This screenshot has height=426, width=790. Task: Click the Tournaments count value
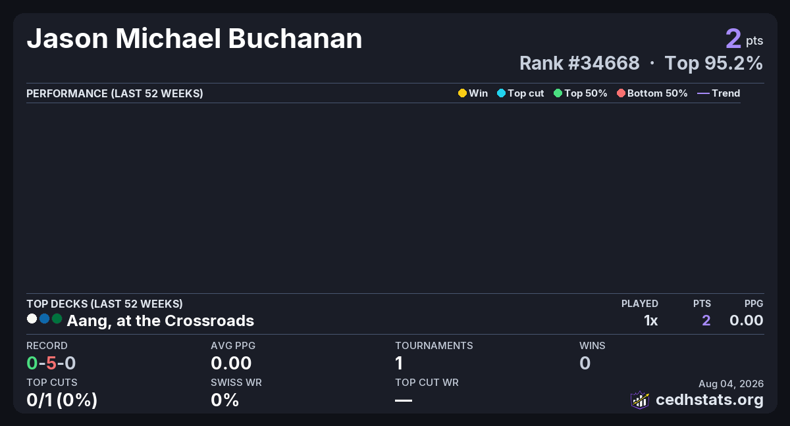[x=399, y=363]
